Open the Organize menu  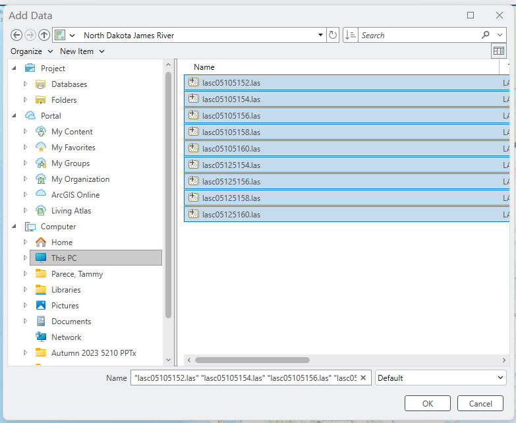[32, 51]
